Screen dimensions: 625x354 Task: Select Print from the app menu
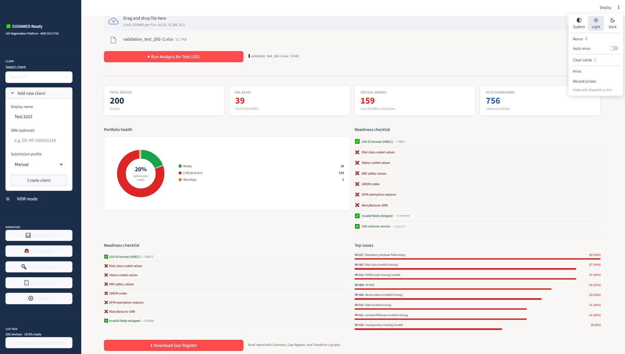coord(577,71)
